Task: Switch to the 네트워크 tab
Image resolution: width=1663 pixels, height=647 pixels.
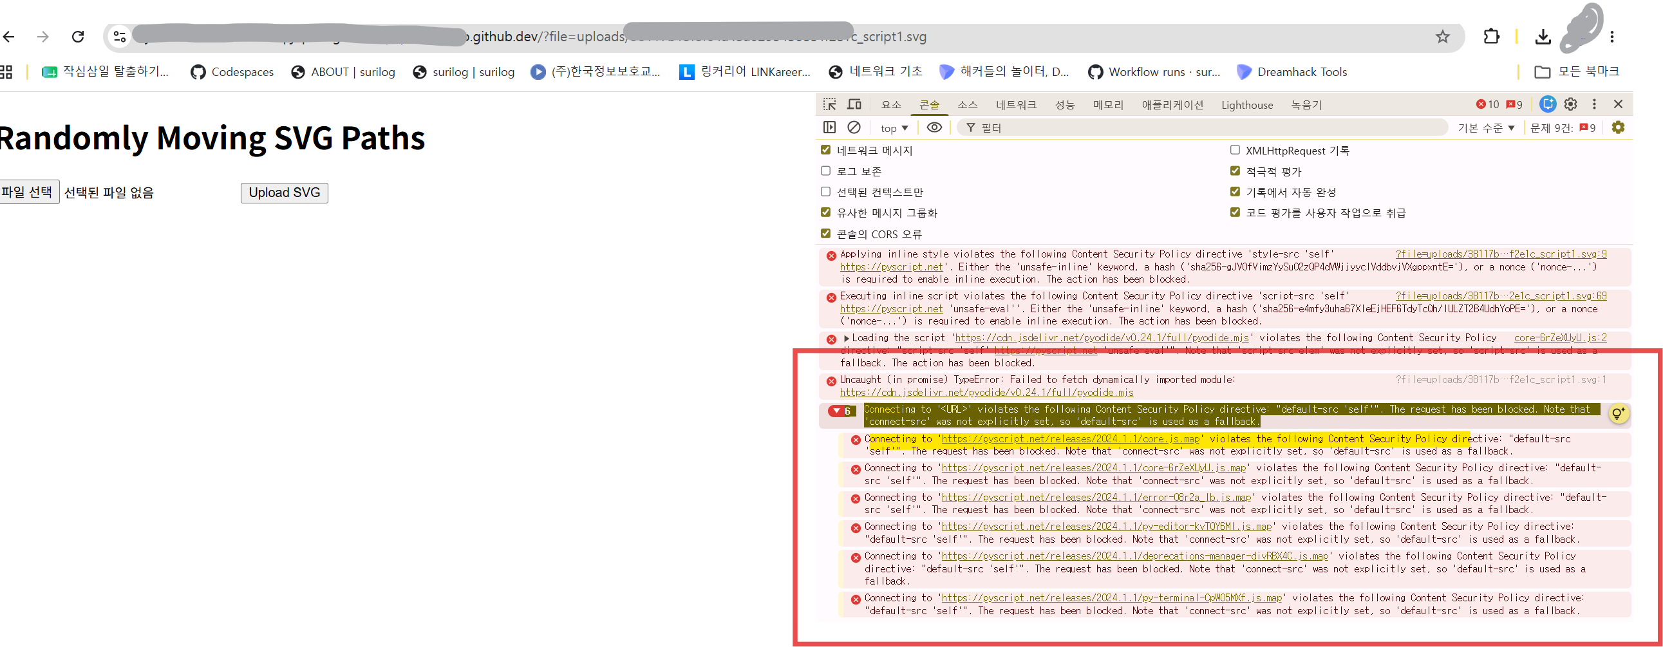Action: click(x=1016, y=104)
